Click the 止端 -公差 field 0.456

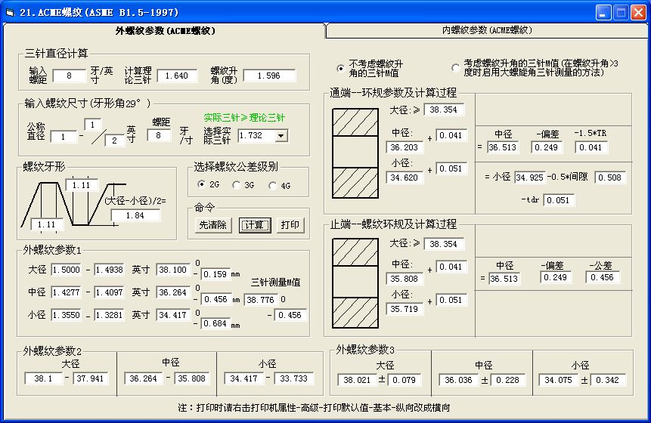pos(603,277)
